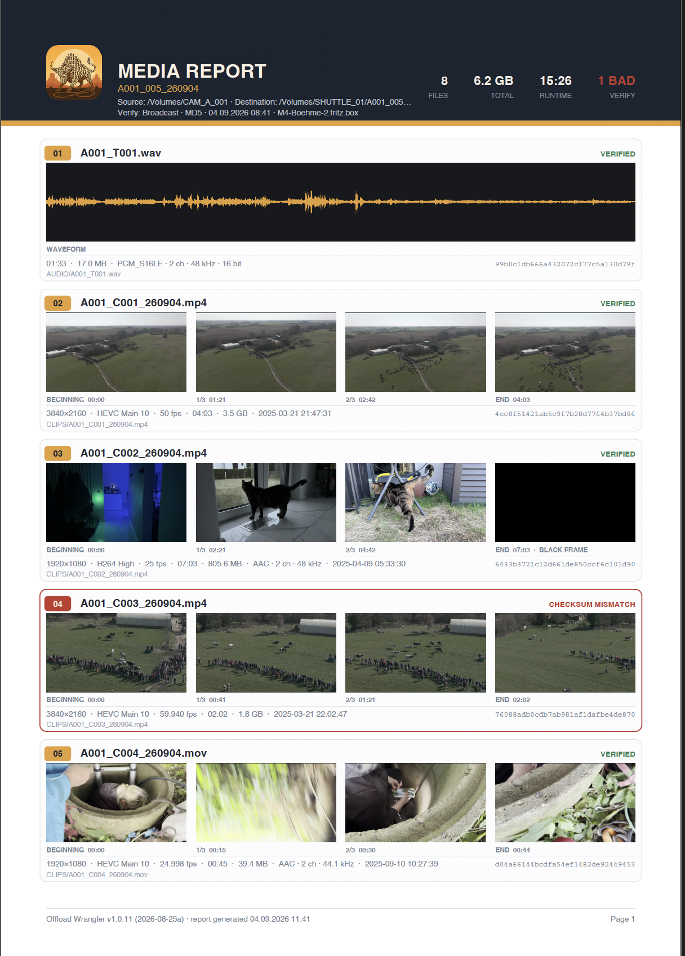Open the black frame END 07:03 thumbnail
Viewport: 685px width, 956px height.
click(x=565, y=503)
